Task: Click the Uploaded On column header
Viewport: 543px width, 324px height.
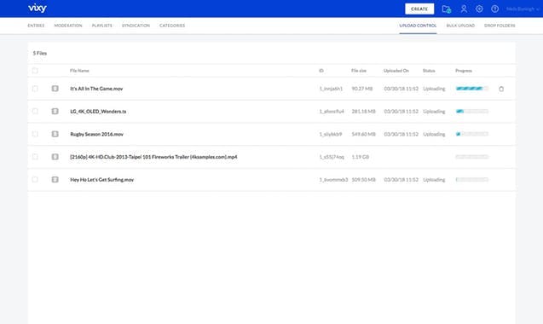Action: tap(396, 71)
